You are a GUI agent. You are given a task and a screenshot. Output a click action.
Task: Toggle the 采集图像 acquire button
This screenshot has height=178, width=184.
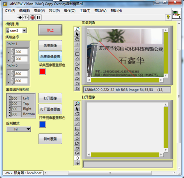pyautogui.click(x=50, y=45)
